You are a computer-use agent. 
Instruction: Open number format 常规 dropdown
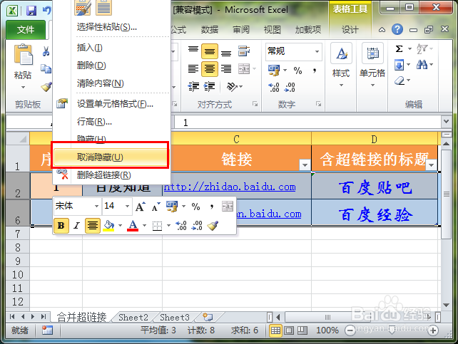(x=317, y=51)
